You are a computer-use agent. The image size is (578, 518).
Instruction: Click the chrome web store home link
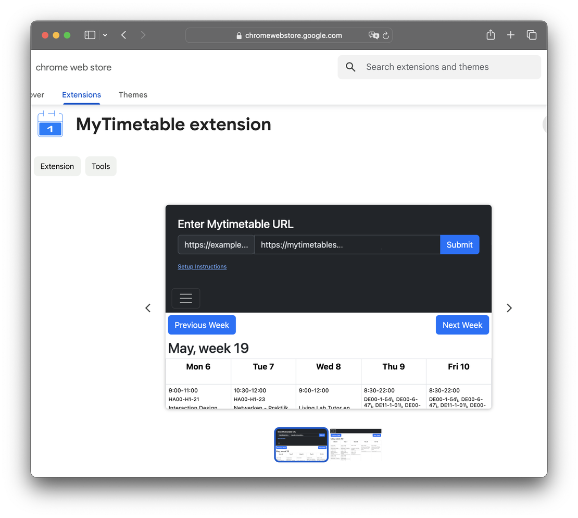pos(73,67)
